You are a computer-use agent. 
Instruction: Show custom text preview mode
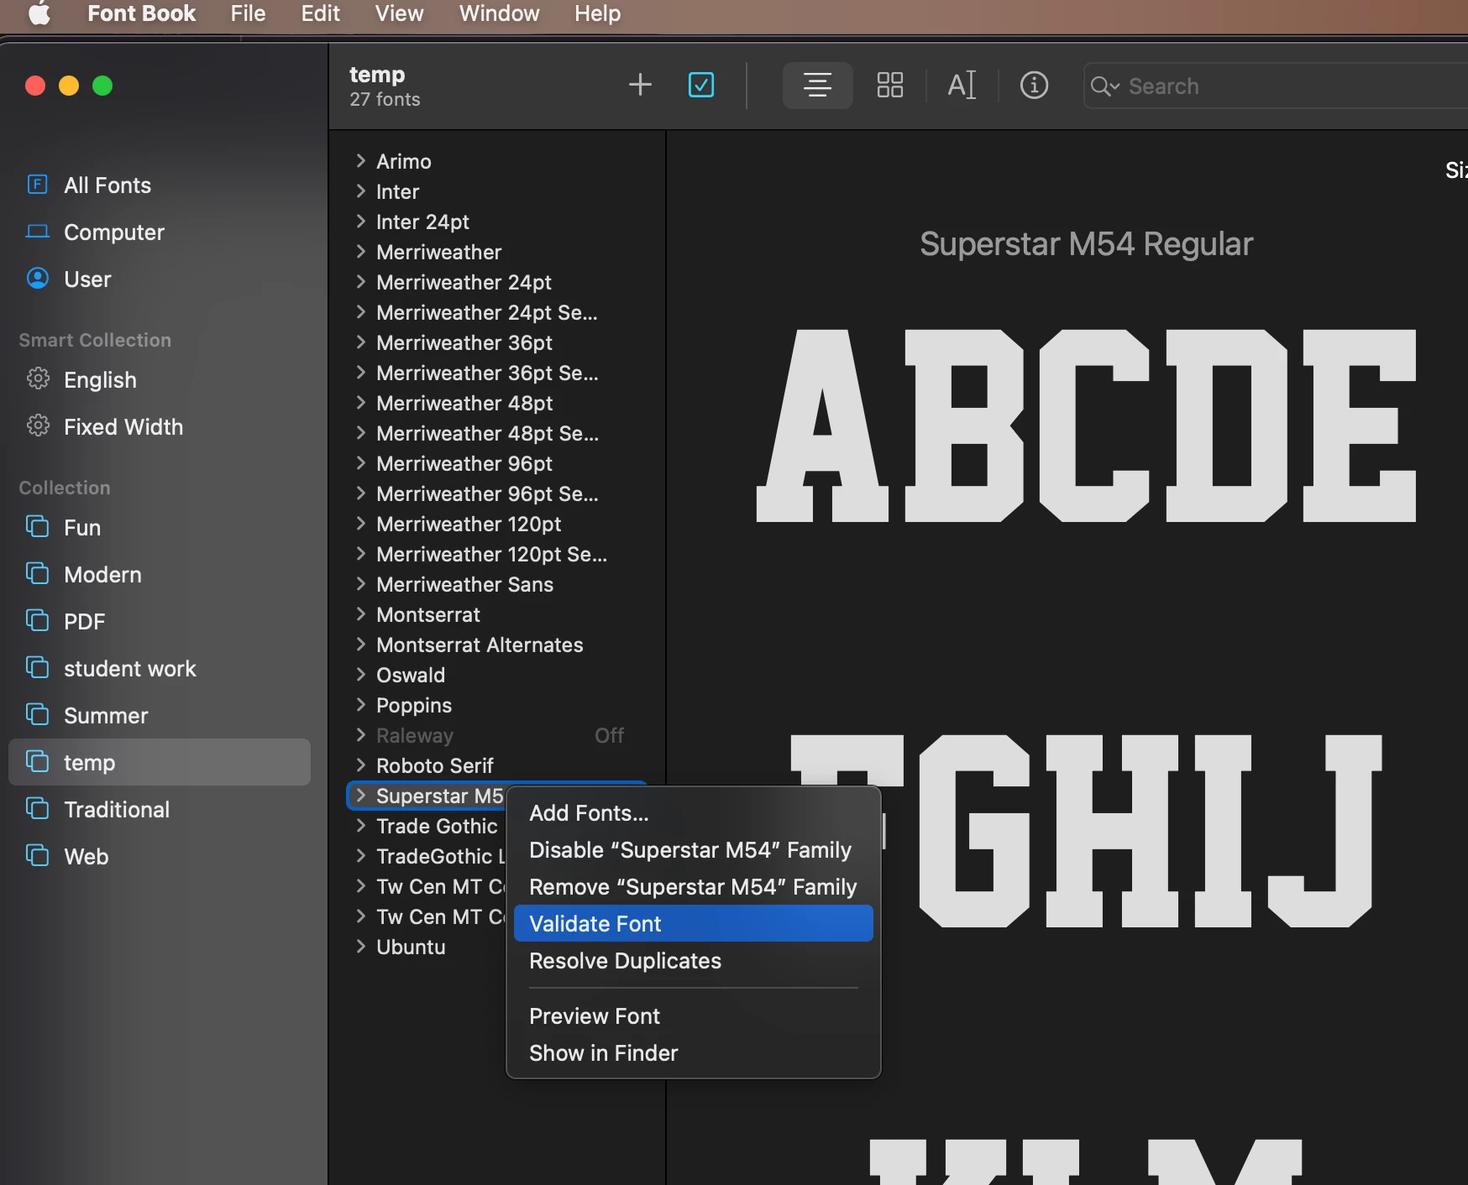tap(962, 85)
